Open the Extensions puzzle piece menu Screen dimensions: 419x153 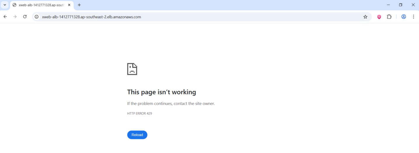coord(389,17)
